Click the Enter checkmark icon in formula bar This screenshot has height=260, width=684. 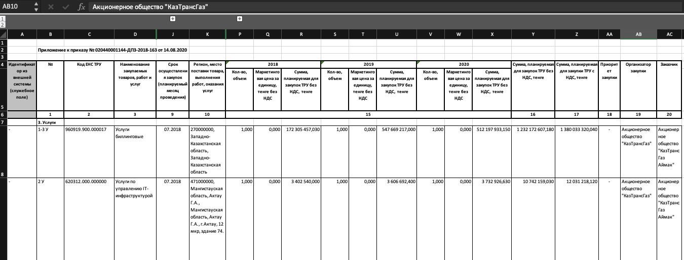click(x=65, y=7)
